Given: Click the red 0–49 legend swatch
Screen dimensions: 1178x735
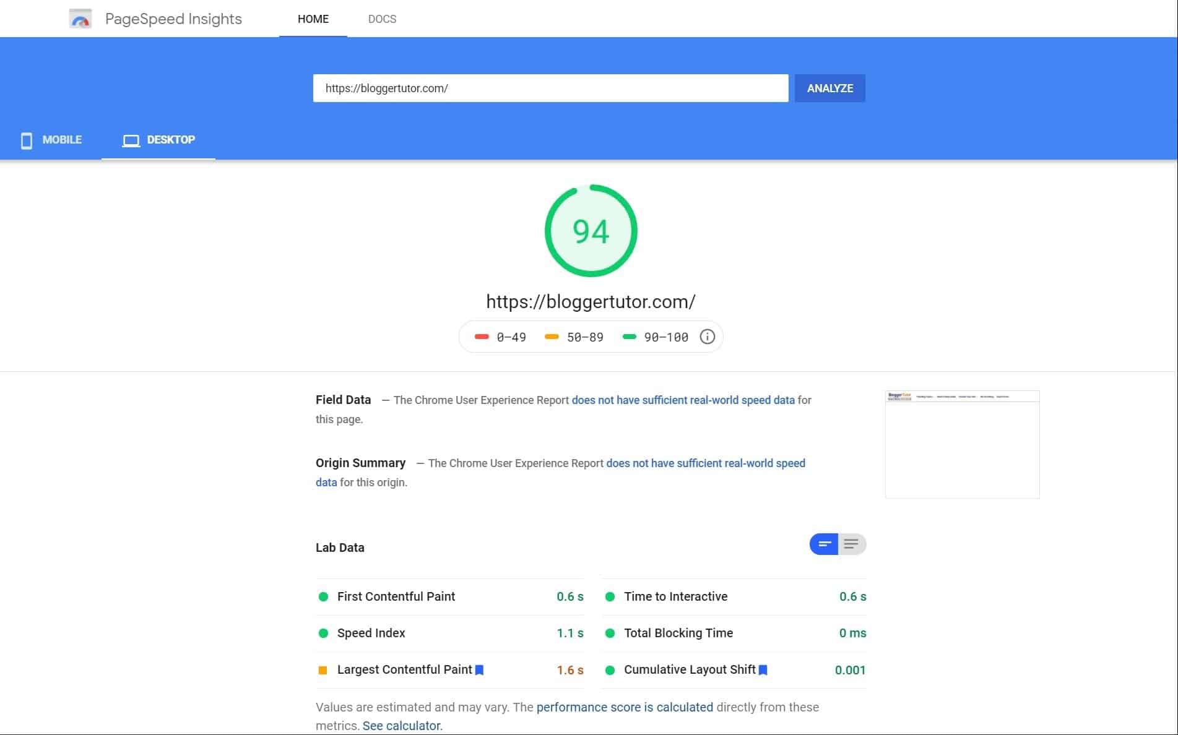Looking at the screenshot, I should [482, 337].
